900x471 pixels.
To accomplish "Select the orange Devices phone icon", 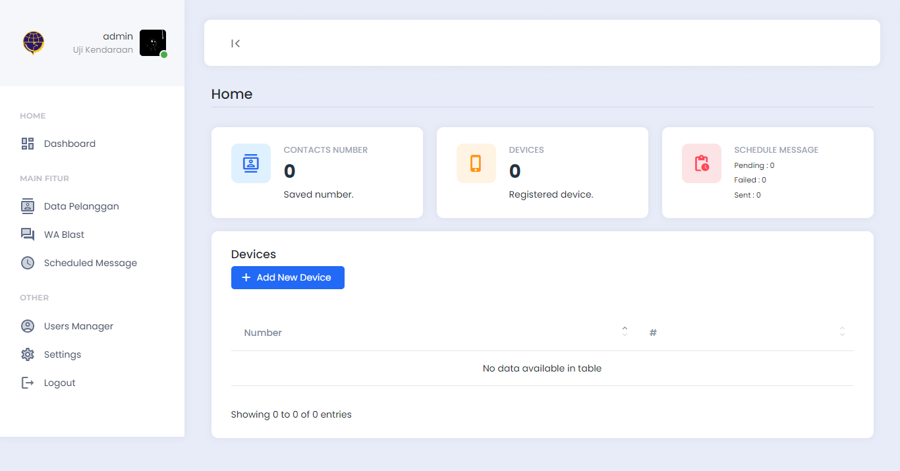I will click(x=476, y=163).
